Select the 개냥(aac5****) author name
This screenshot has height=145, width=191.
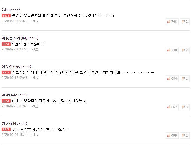pos(15,95)
